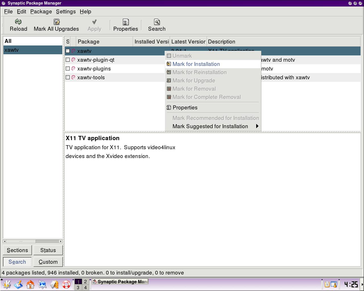Click the Mark for Installation menu icon
The image size is (364, 291).
[169, 64]
